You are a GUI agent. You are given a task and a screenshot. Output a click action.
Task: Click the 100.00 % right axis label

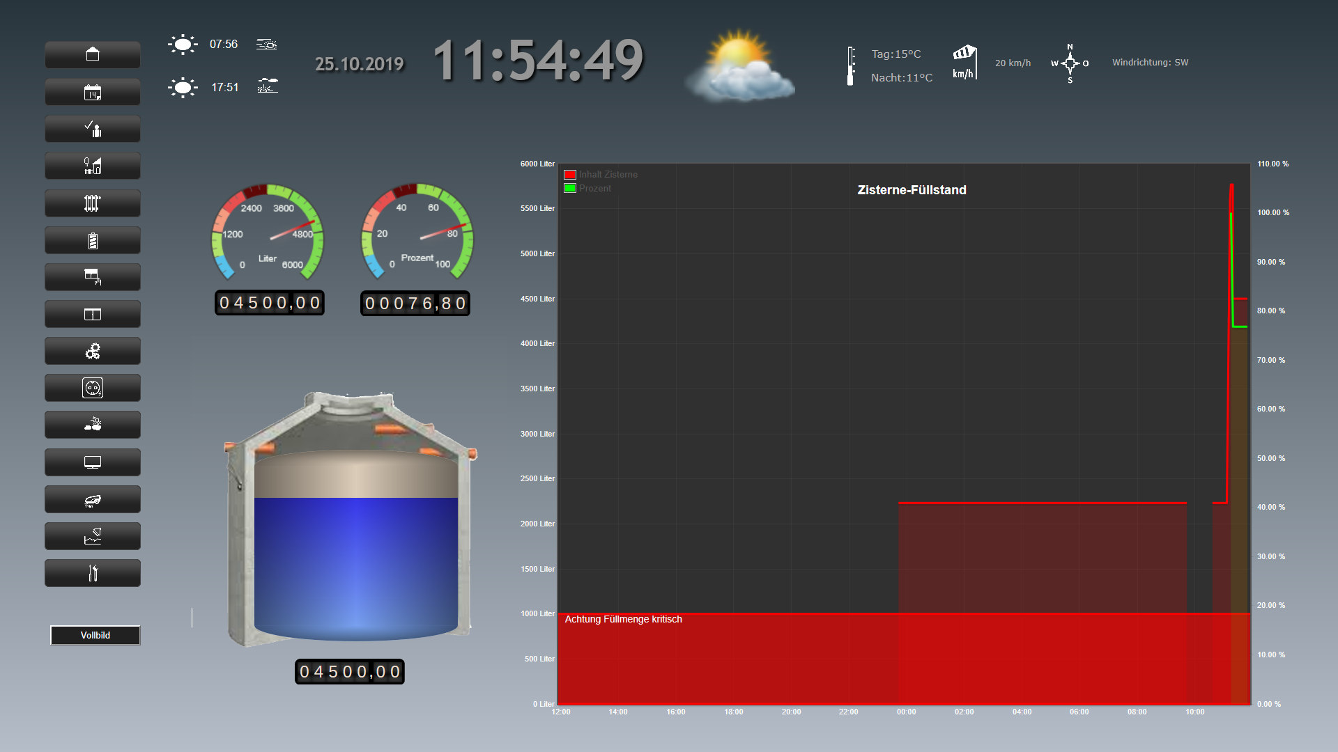click(1273, 213)
